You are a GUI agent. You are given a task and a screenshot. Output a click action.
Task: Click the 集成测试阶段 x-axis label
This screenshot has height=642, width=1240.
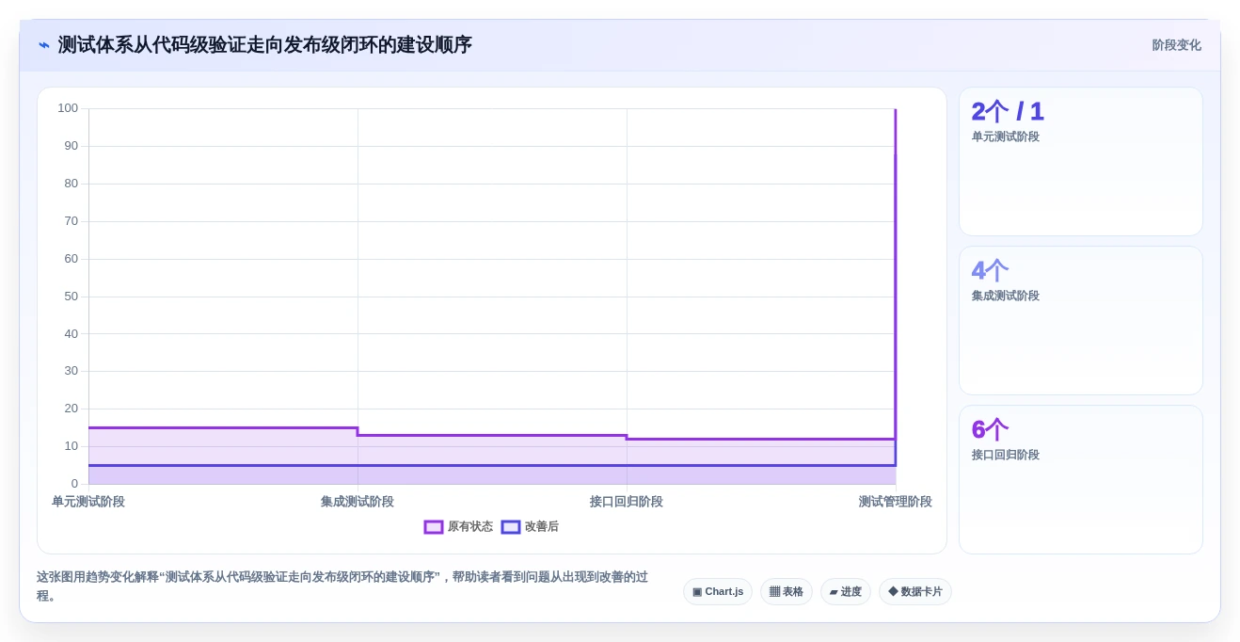click(x=358, y=502)
